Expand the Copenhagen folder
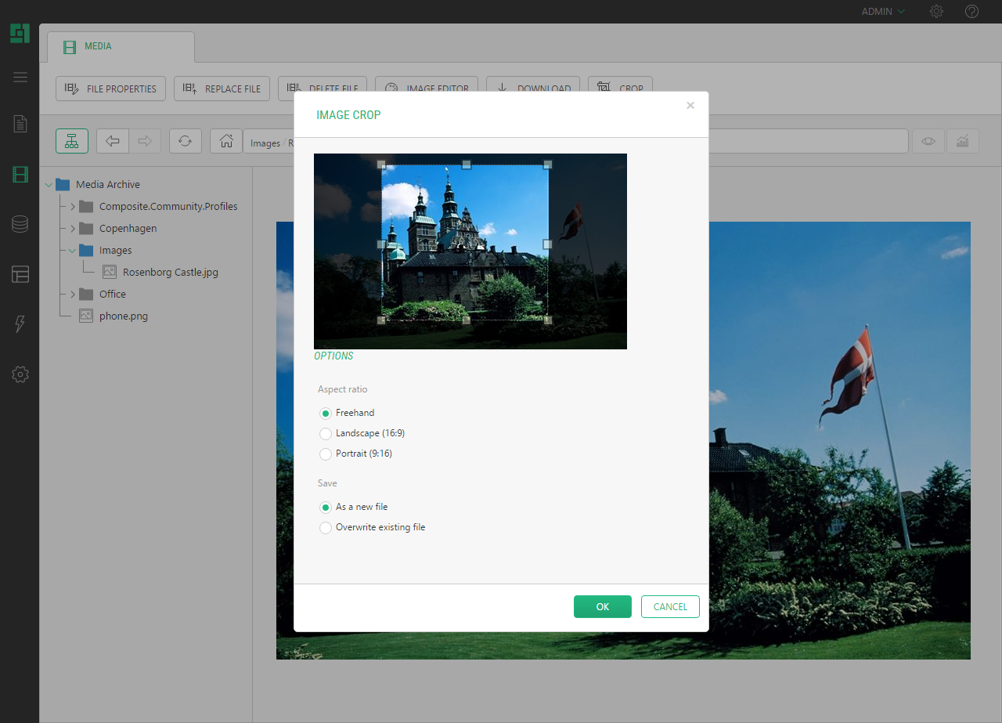The width and height of the screenshot is (1002, 723). 73,229
